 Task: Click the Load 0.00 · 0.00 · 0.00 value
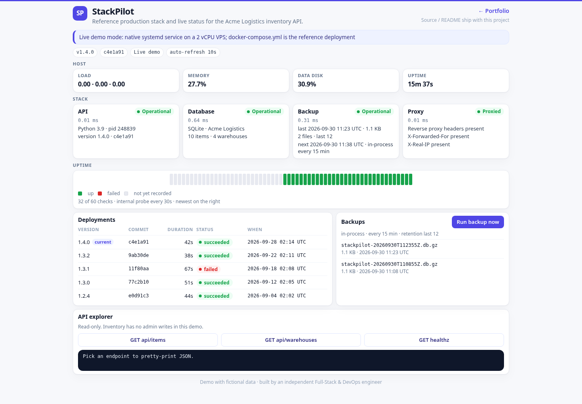click(101, 84)
